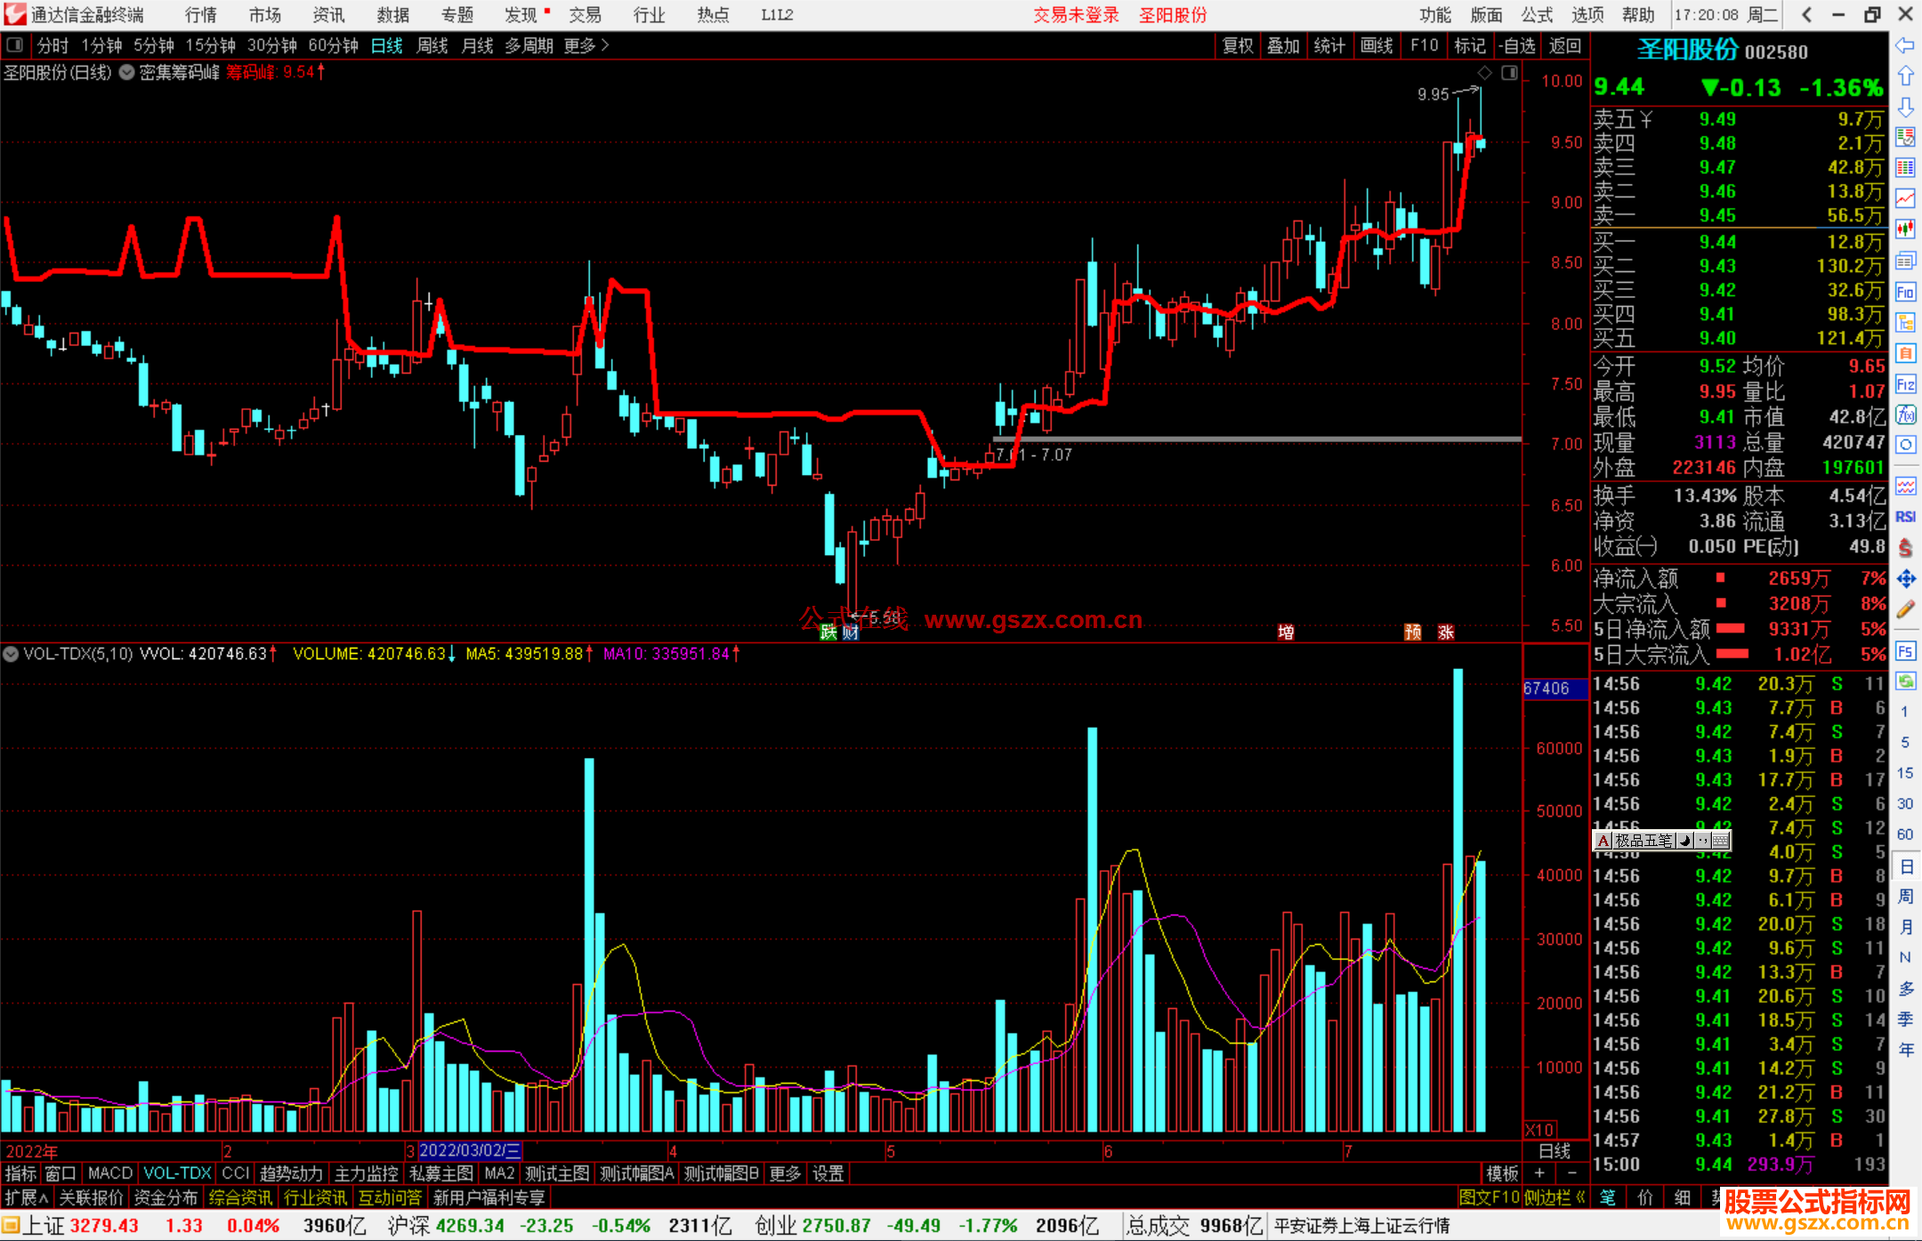The width and height of the screenshot is (1922, 1241).
Task: Switch to 5-minute period in sidebar
Action: point(1905,742)
